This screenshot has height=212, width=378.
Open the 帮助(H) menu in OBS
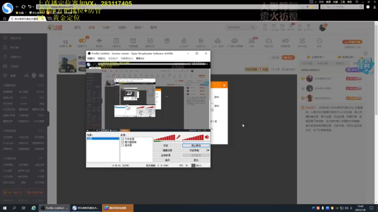coord(140,58)
